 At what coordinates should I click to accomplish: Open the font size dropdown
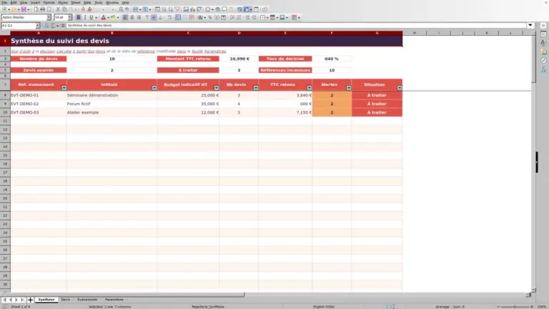(x=69, y=17)
